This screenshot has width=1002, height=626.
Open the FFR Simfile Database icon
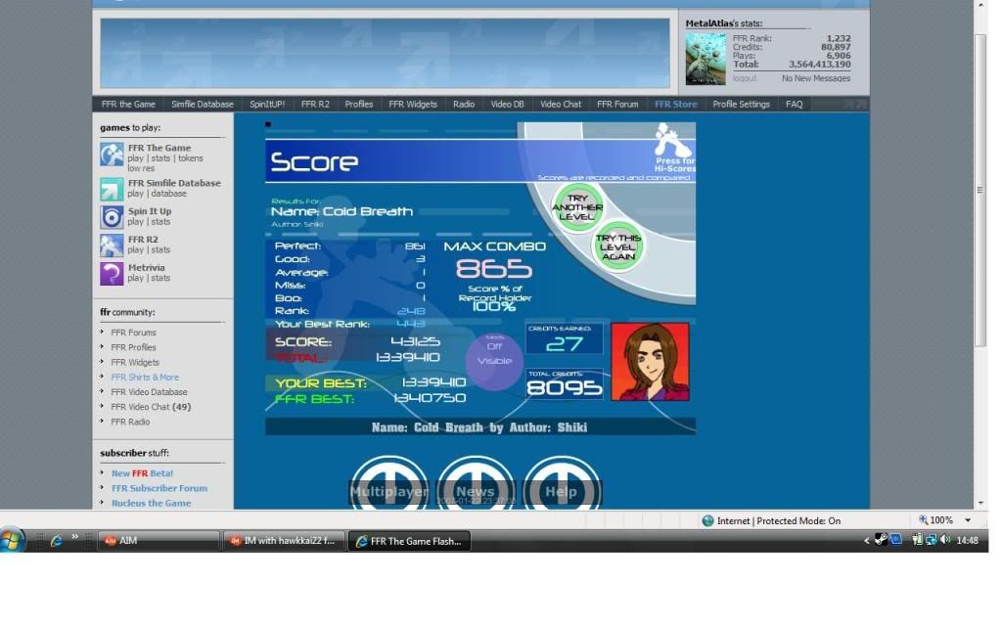(x=112, y=189)
